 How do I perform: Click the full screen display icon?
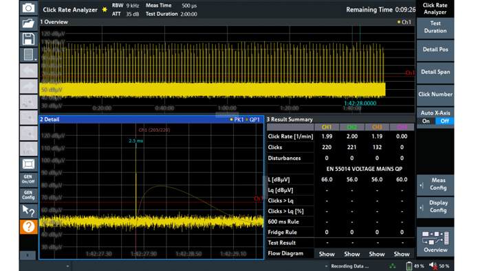[28, 164]
